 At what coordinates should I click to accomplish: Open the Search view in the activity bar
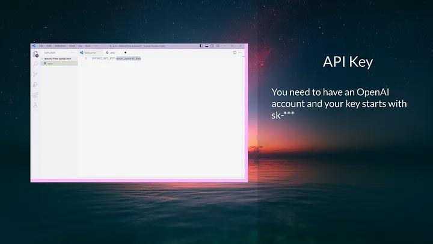(x=35, y=64)
